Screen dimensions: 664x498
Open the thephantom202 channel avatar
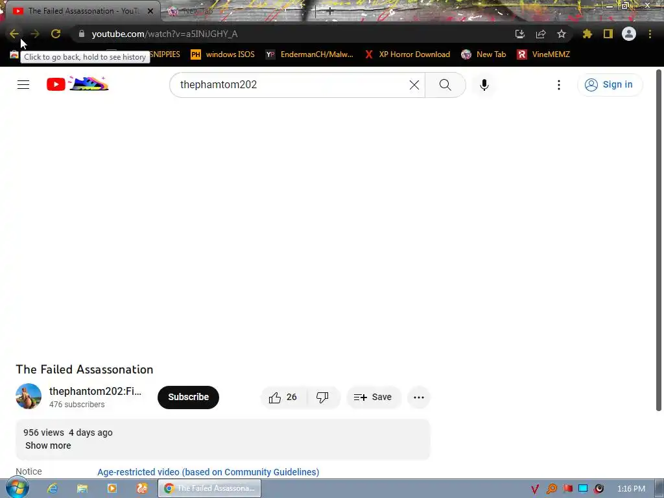pos(29,396)
